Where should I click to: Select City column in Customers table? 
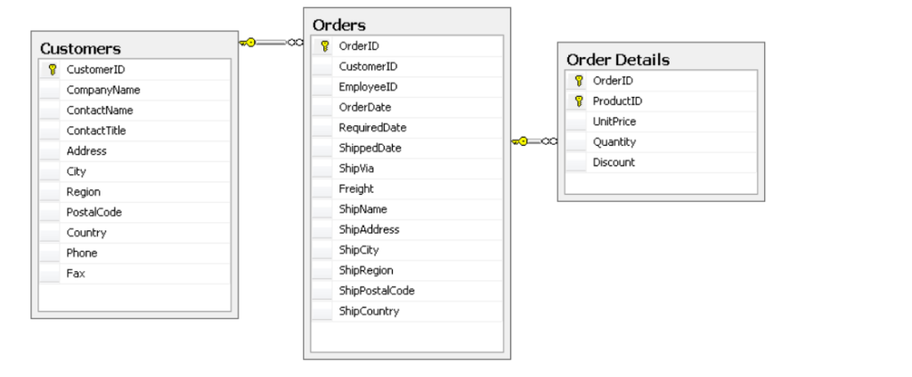tap(134, 172)
